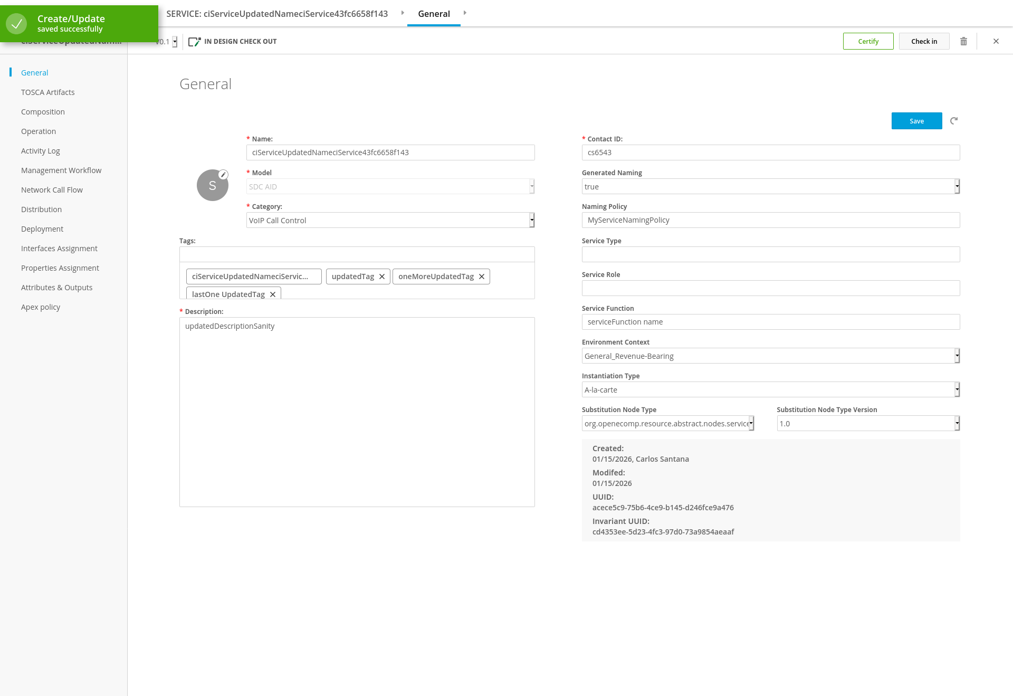Click into the Service Type field
This screenshot has width=1013, height=696.
[x=770, y=254]
